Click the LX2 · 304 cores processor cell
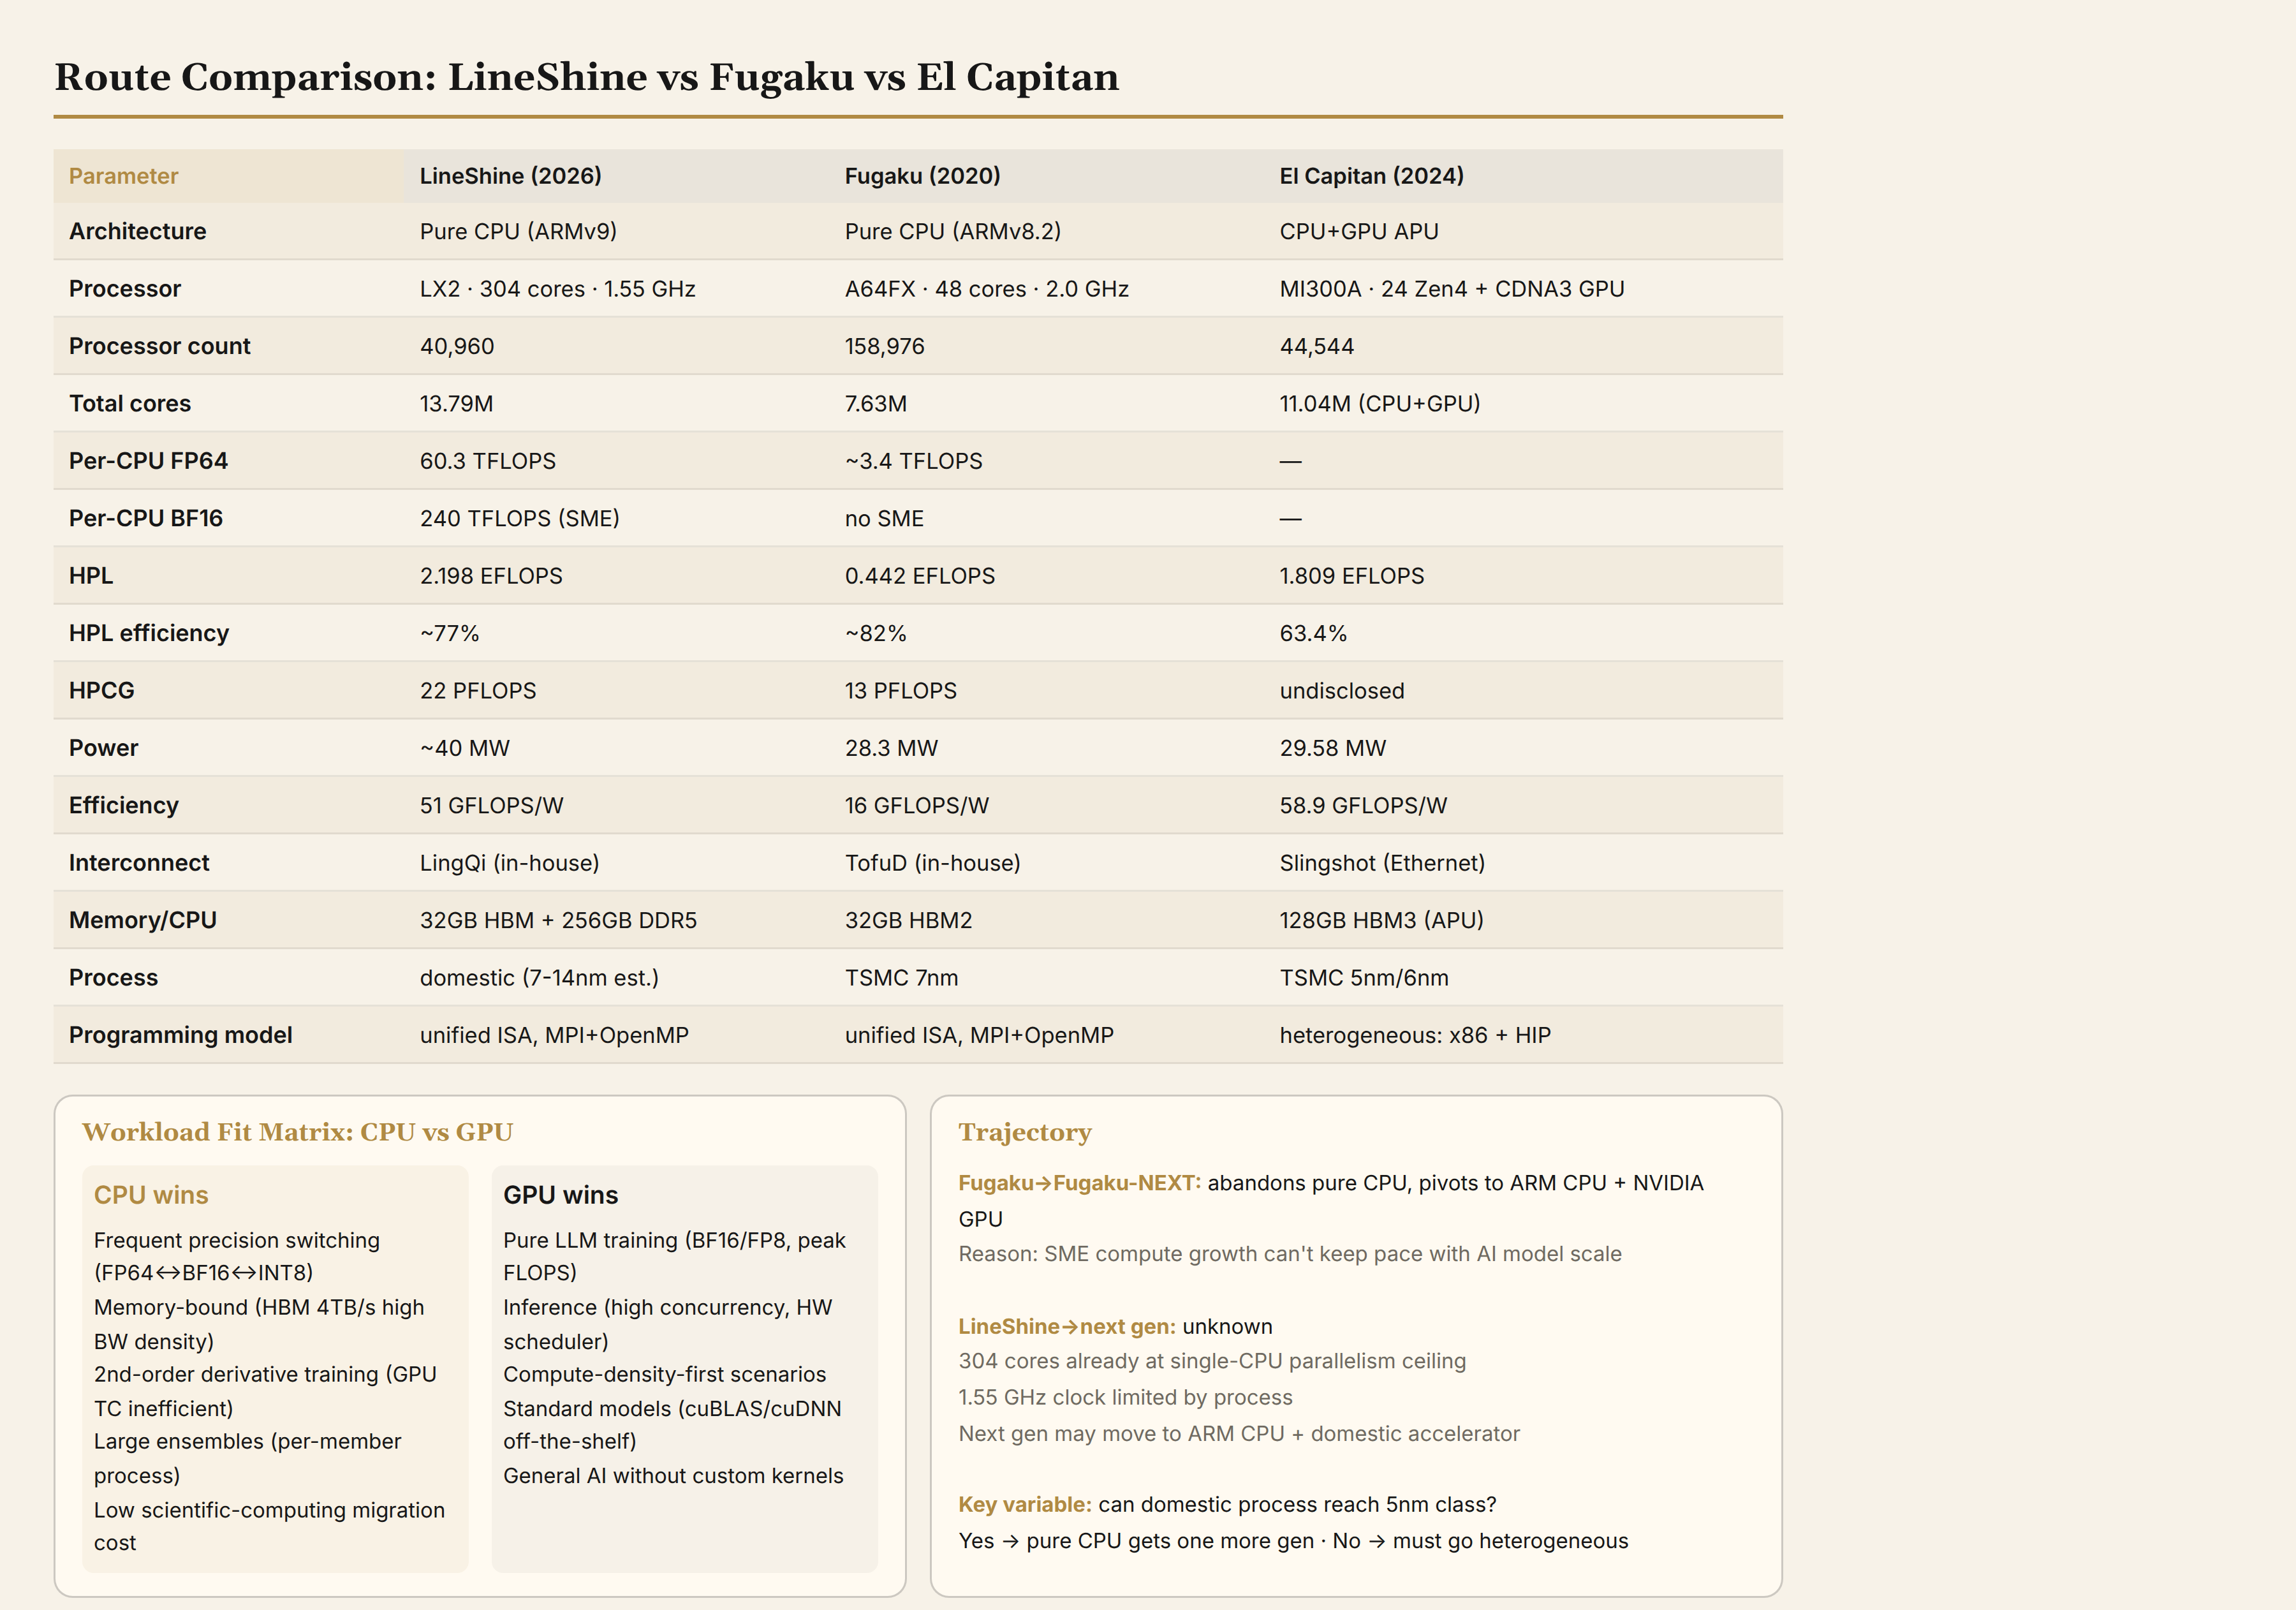The width and height of the screenshot is (2296, 1610). 557,289
